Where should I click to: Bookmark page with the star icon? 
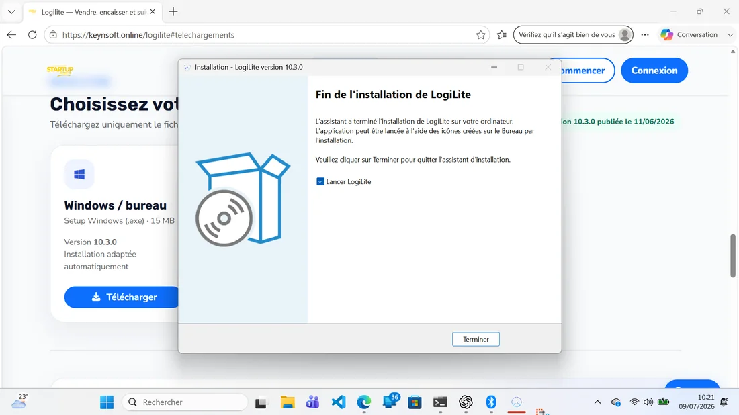480,34
